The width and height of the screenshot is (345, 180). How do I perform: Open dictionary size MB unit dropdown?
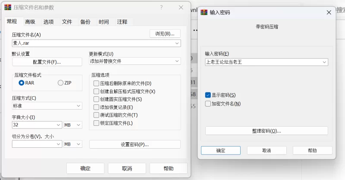coord(78,125)
